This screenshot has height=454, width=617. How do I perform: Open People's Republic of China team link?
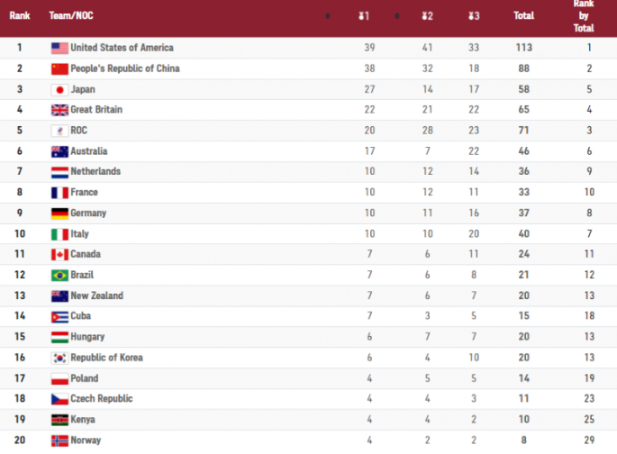(124, 68)
